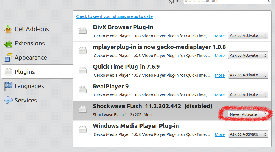
Task: Click the mplayerplug-in brick icon
Action: 83,50
